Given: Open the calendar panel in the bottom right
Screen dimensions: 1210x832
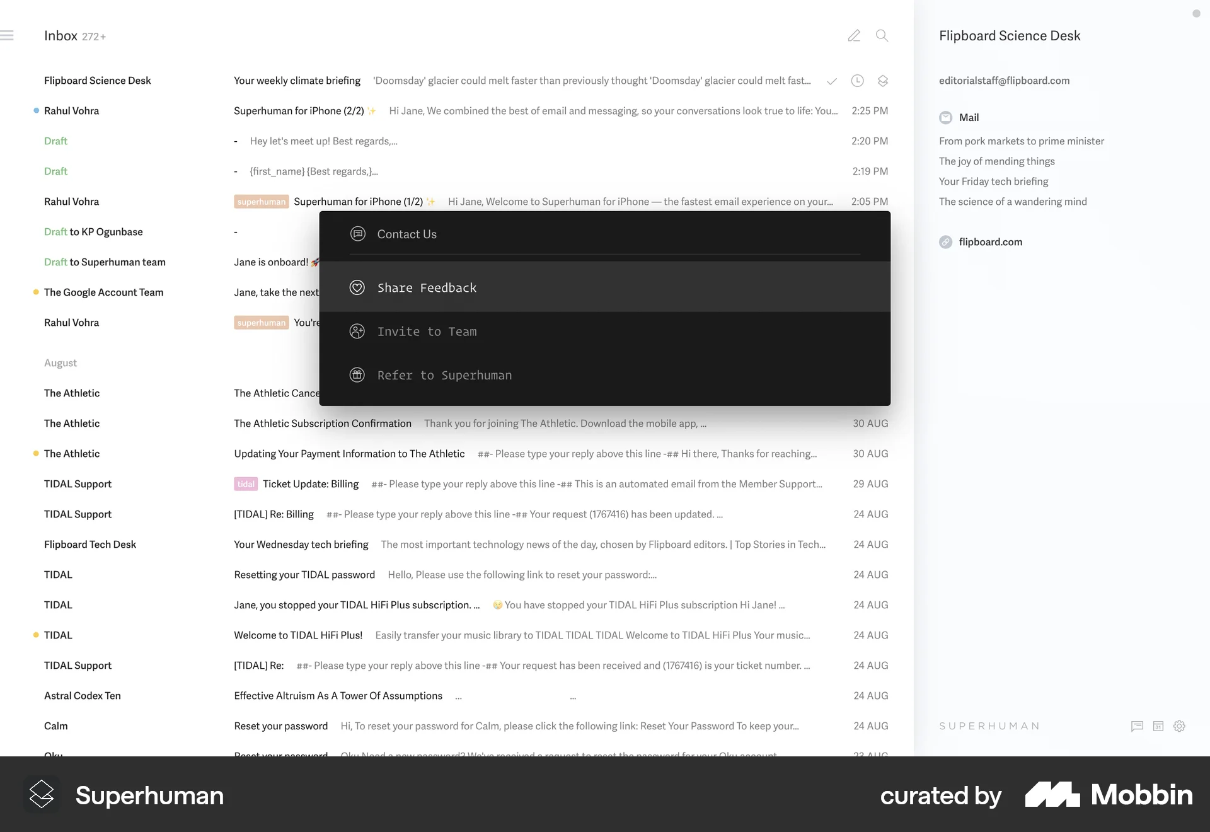Looking at the screenshot, I should [1158, 726].
